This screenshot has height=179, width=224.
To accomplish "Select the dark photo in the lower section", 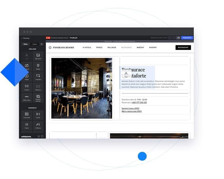I will tap(149, 136).
